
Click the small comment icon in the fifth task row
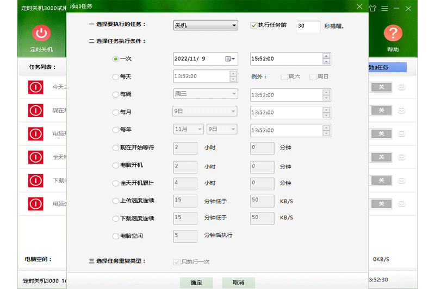[x=401, y=181]
